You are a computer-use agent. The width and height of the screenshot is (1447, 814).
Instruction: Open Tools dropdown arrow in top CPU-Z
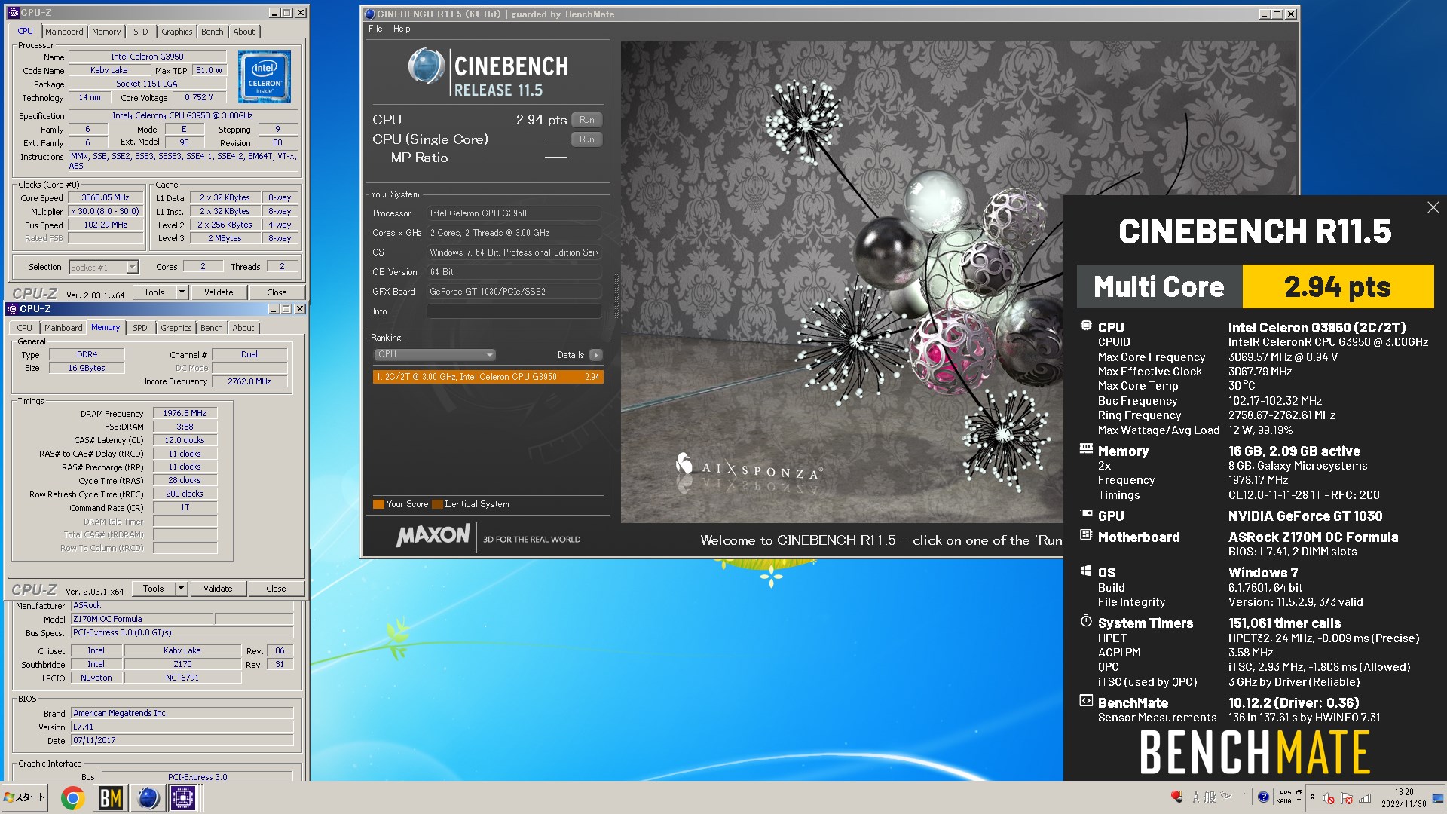182,292
